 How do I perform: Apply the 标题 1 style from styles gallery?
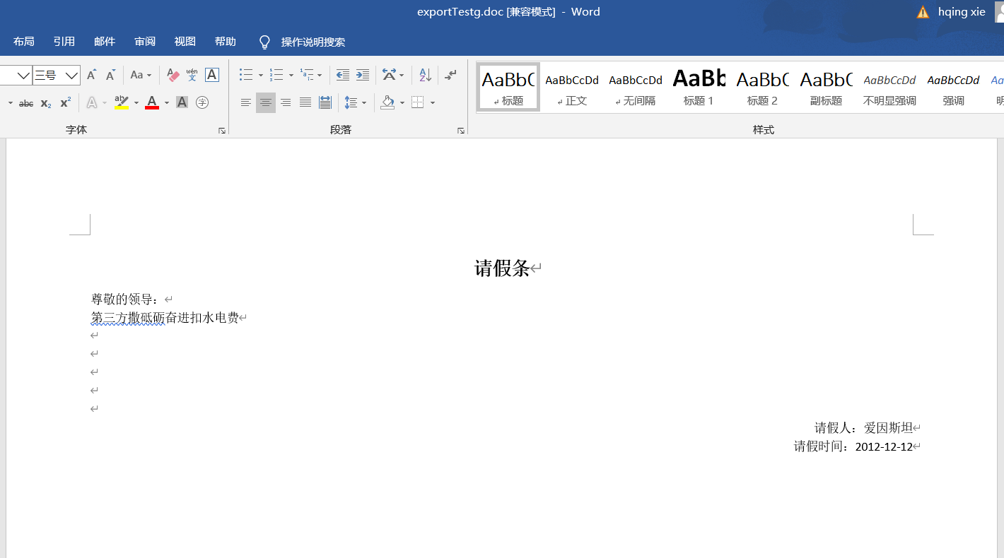[x=699, y=86]
